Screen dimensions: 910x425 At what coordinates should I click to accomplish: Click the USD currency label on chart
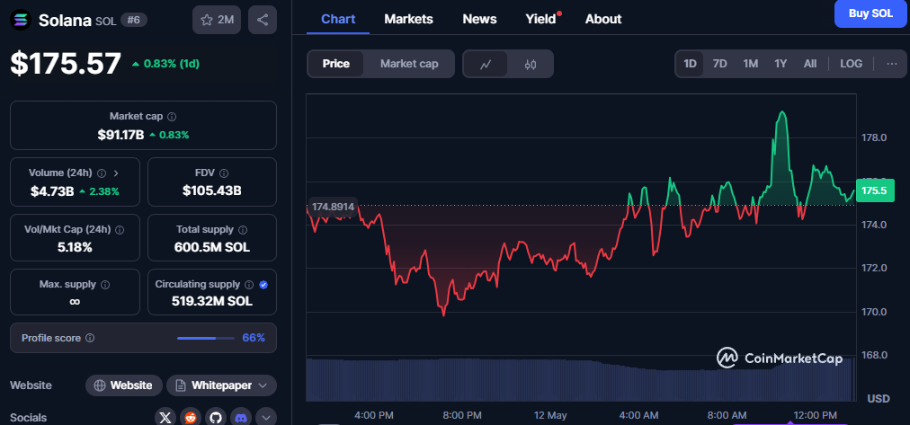pos(879,399)
